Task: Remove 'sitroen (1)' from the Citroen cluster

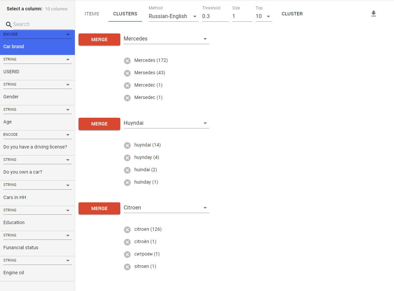Action: 127,267
